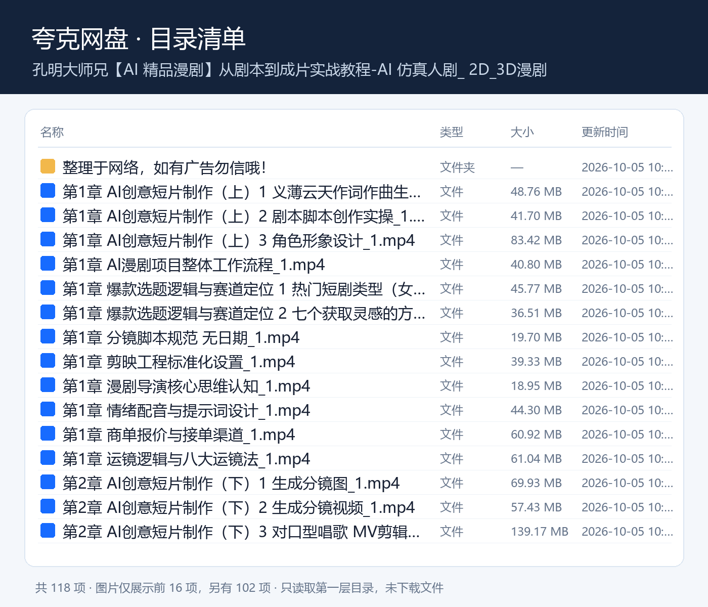Click the file icon beside 角色形象设计_1.mp4

(48, 239)
